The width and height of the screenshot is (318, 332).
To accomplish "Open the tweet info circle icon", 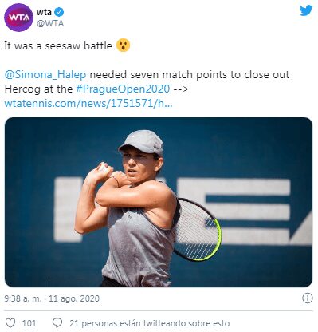I will [x=308, y=298].
